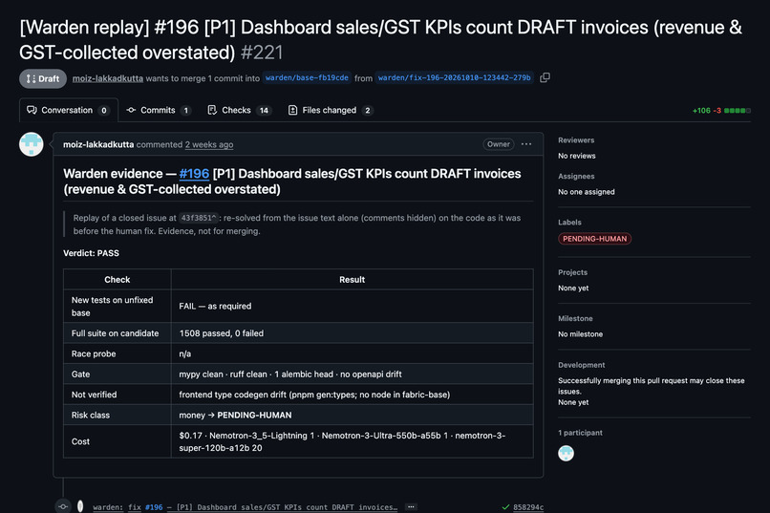Click the Draft status badge
The image size is (770, 513).
pos(43,78)
